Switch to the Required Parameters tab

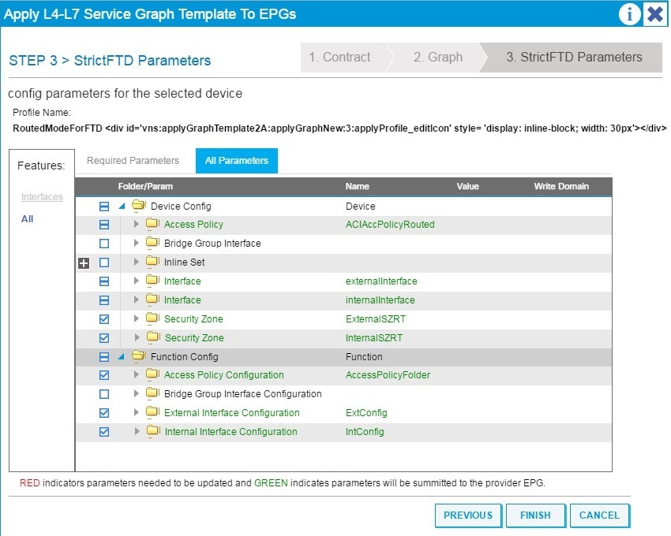point(133,161)
